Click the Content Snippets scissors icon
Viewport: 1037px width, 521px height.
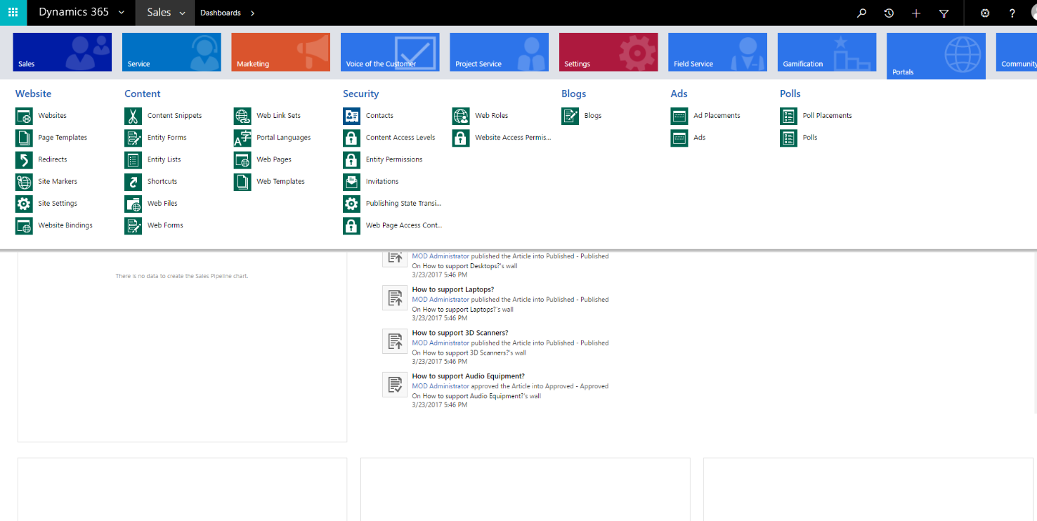(x=133, y=116)
